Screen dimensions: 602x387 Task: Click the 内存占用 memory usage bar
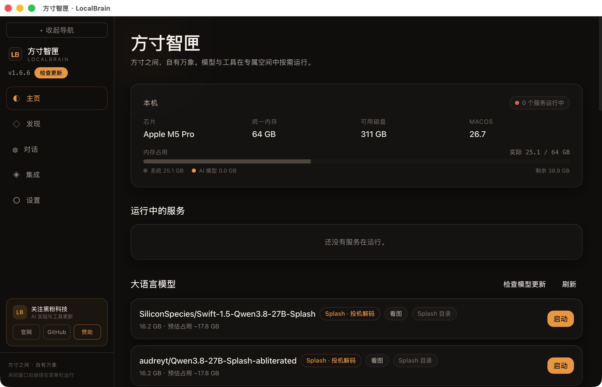[x=357, y=161]
